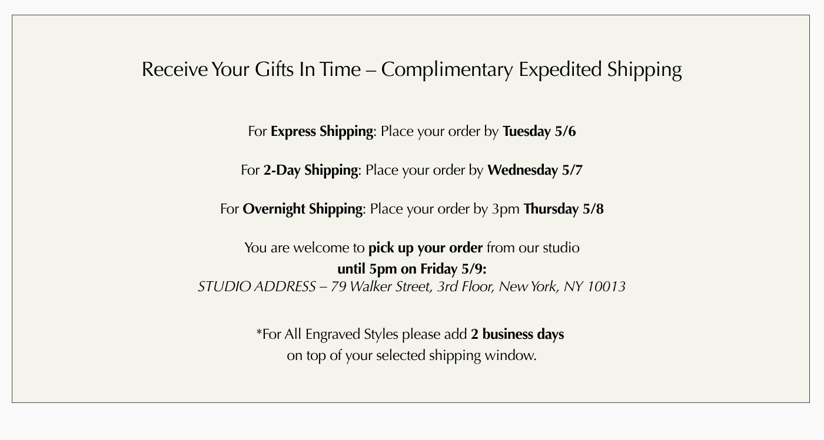Click the "Thursday 5/8" deadline
Screen dimensions: 824x440
(x=563, y=209)
